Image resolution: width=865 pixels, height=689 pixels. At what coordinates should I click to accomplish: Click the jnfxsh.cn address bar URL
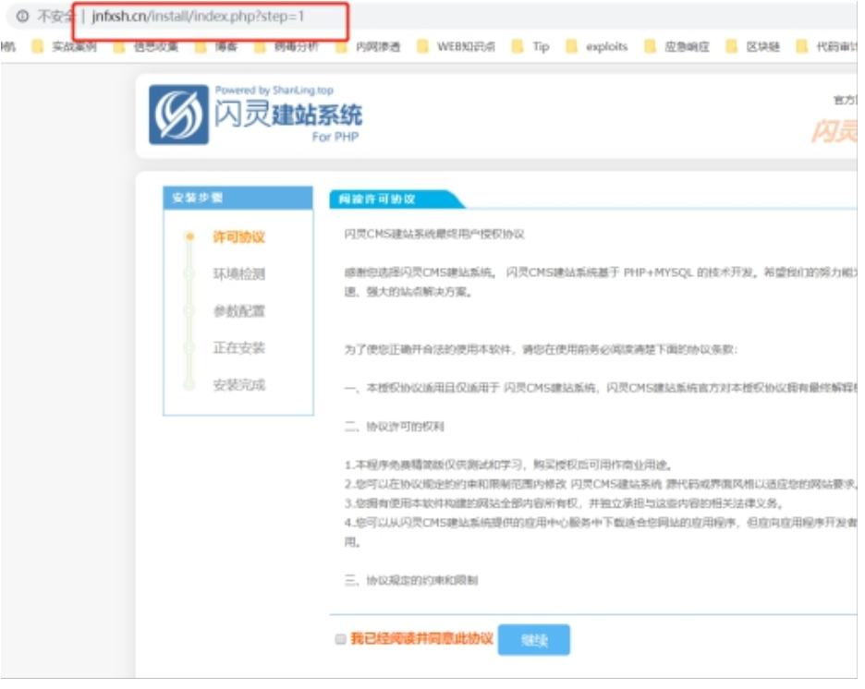(x=199, y=16)
